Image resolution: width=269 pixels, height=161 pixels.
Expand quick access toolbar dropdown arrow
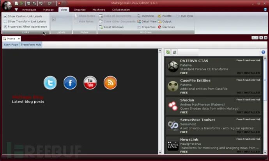click(x=16, y=10)
